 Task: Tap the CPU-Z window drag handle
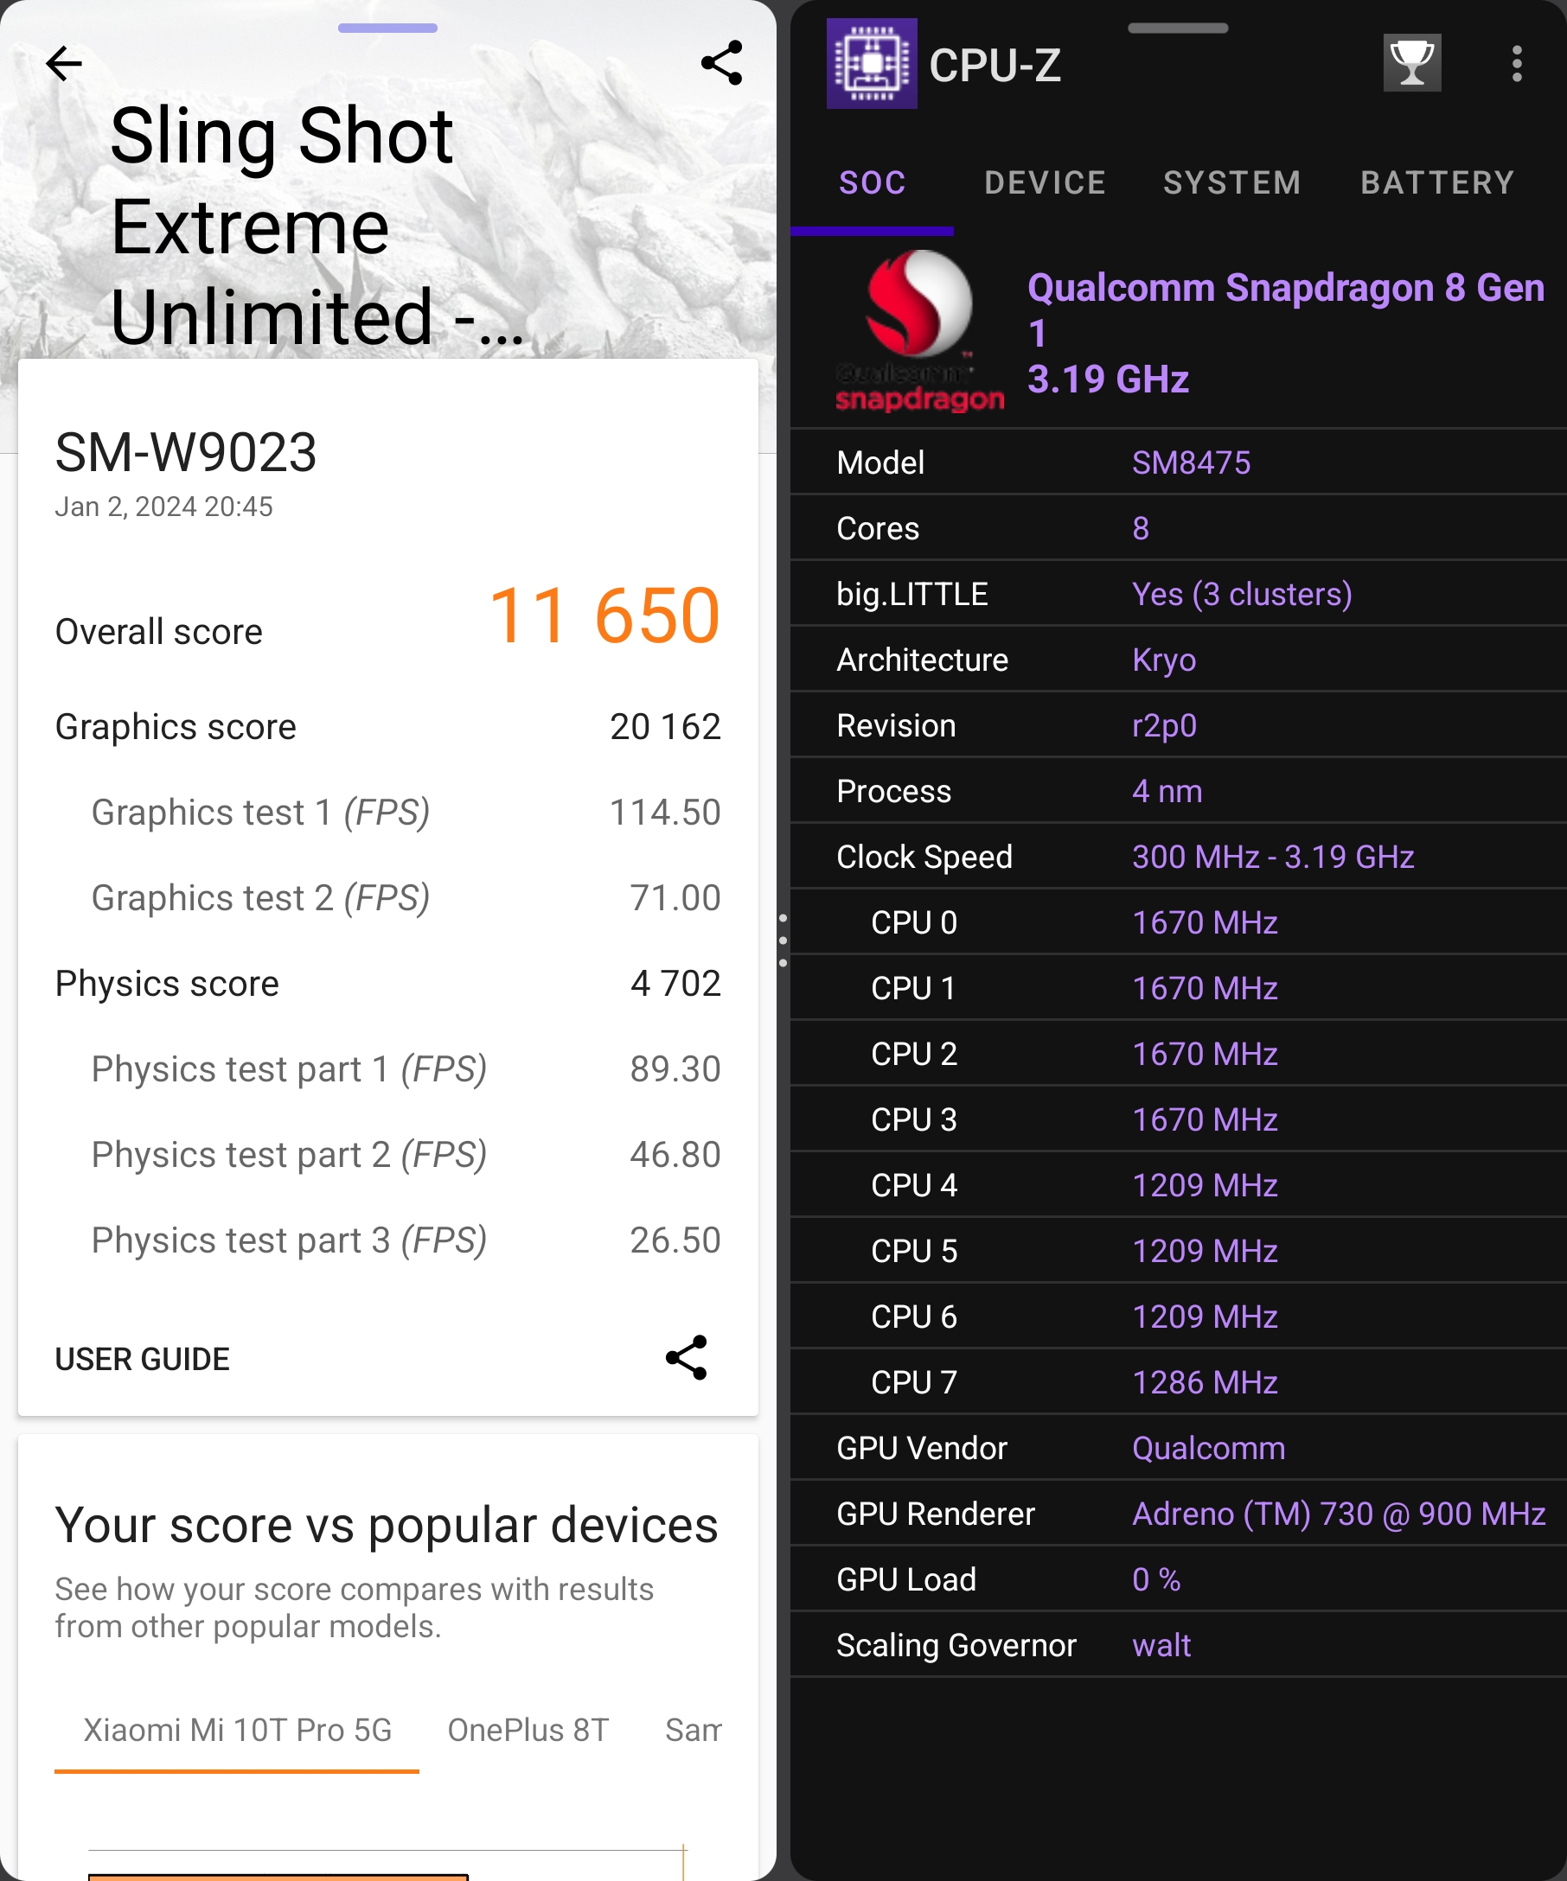point(1177,28)
